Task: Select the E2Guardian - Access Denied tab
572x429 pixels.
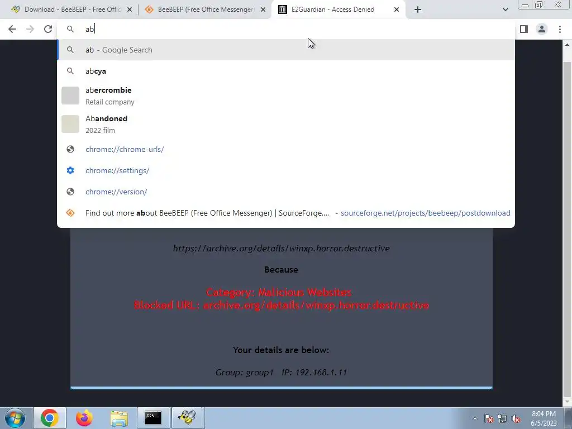Action: (338, 9)
